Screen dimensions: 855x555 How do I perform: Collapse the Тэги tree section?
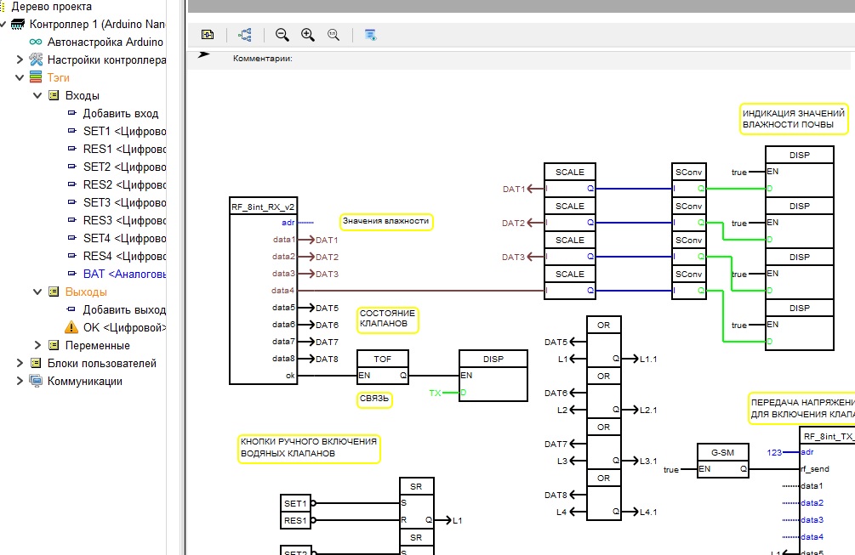pos(20,77)
